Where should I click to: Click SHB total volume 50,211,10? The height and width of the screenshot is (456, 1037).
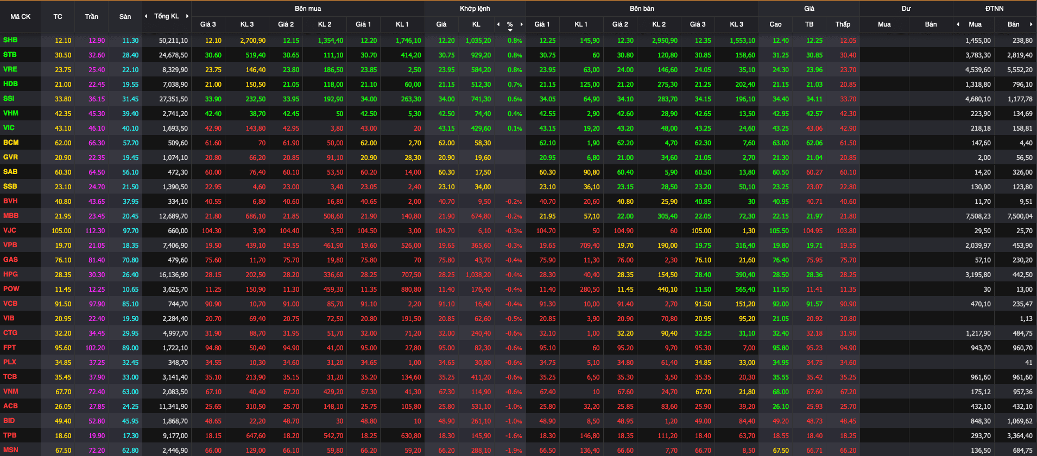pyautogui.click(x=173, y=41)
